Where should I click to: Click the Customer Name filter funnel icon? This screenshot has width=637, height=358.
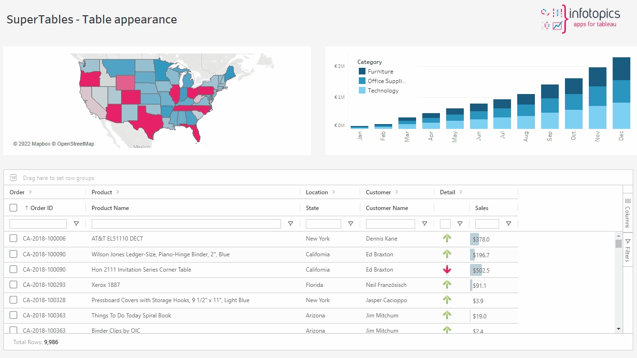point(425,224)
